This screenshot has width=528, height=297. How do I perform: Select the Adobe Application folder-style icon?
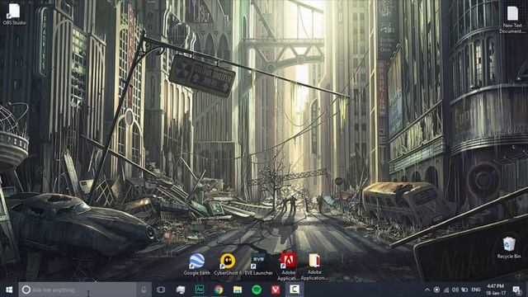pyautogui.click(x=314, y=266)
